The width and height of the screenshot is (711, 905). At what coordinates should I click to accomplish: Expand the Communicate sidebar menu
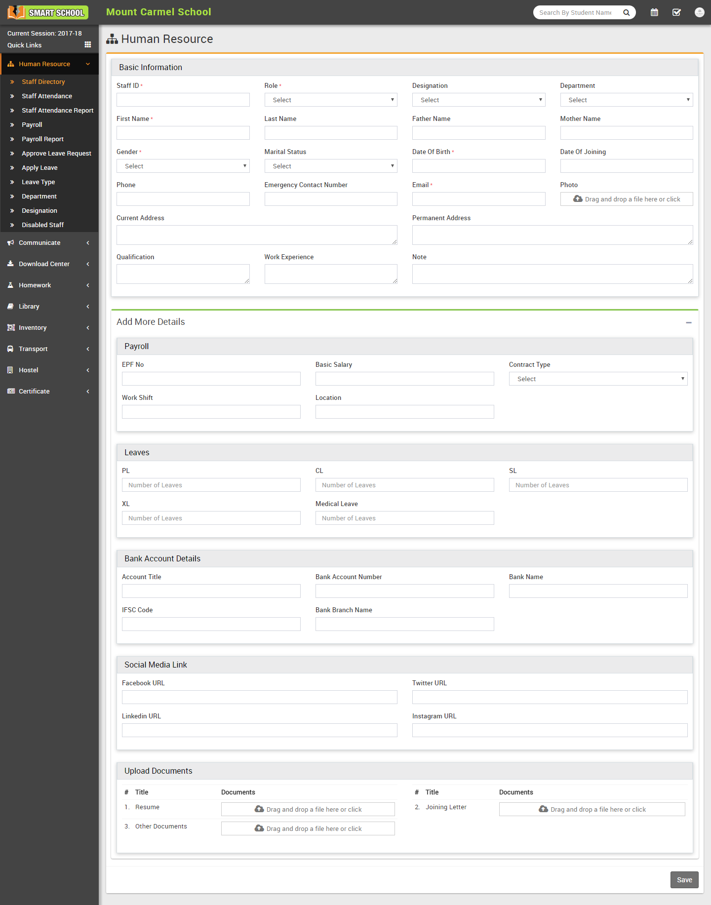pyautogui.click(x=49, y=243)
